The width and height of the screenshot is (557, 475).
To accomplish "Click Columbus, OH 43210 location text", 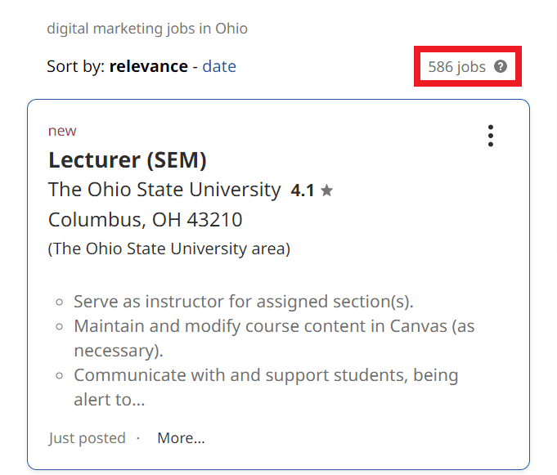I will 146,219.
